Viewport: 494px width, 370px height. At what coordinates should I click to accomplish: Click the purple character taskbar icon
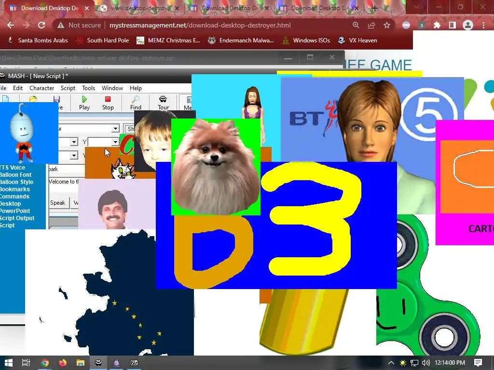(x=116, y=363)
